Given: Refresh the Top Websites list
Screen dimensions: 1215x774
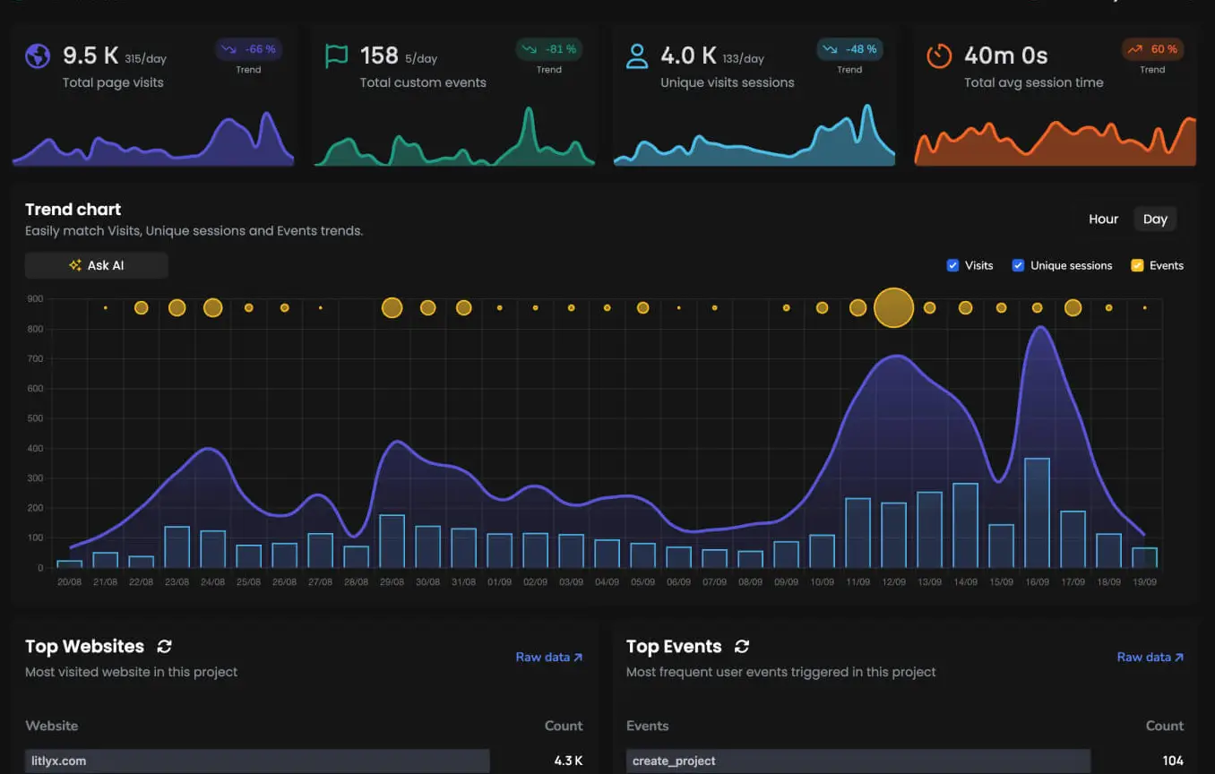Looking at the screenshot, I should click(x=164, y=647).
